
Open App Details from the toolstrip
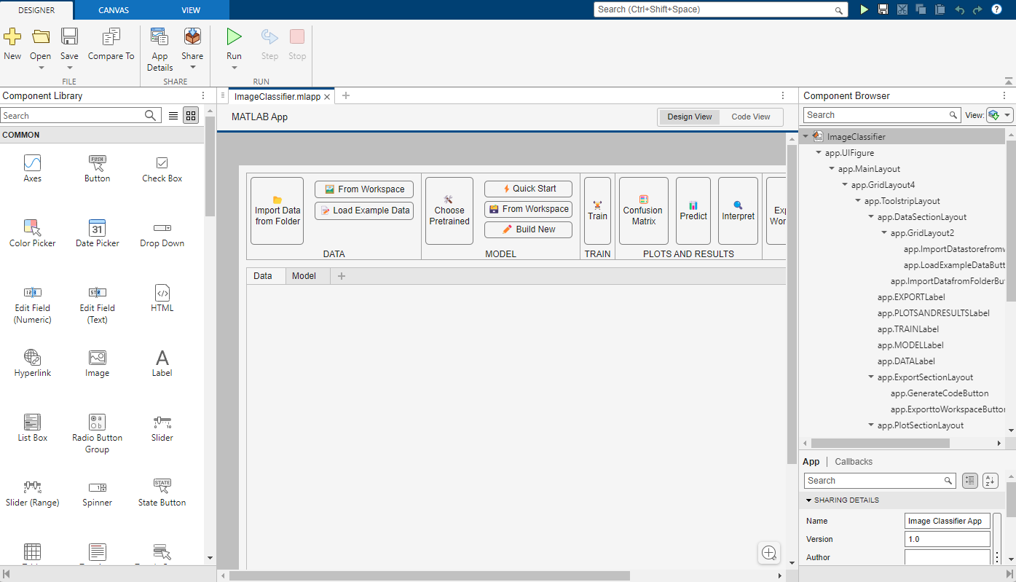(x=160, y=37)
